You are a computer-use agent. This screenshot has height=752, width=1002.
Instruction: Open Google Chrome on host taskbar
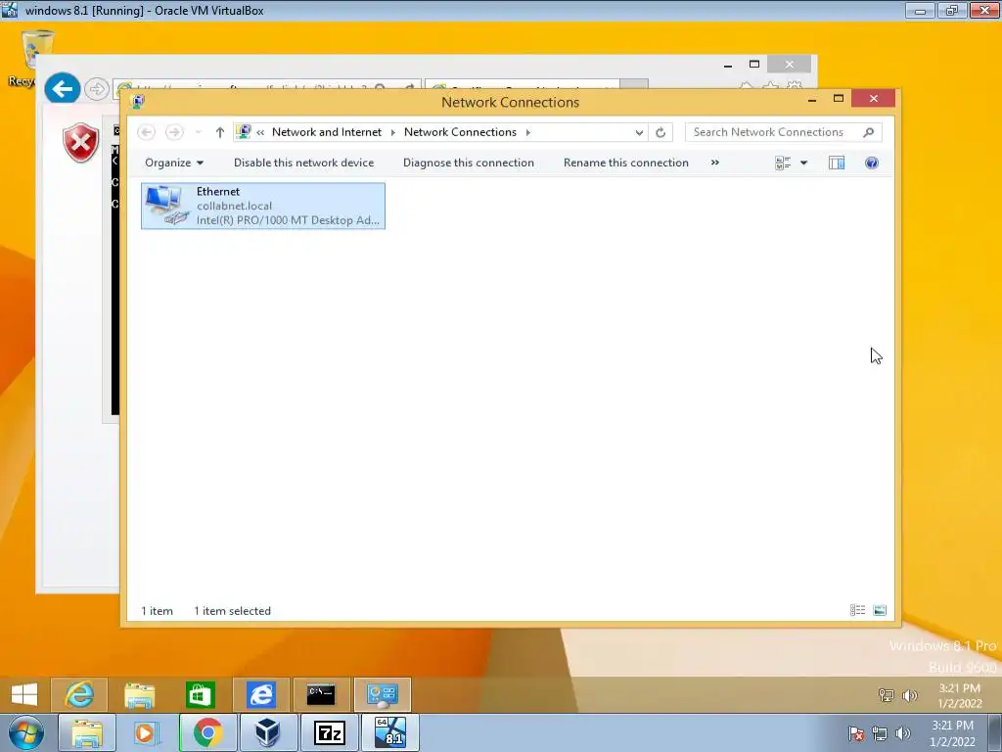tap(207, 732)
